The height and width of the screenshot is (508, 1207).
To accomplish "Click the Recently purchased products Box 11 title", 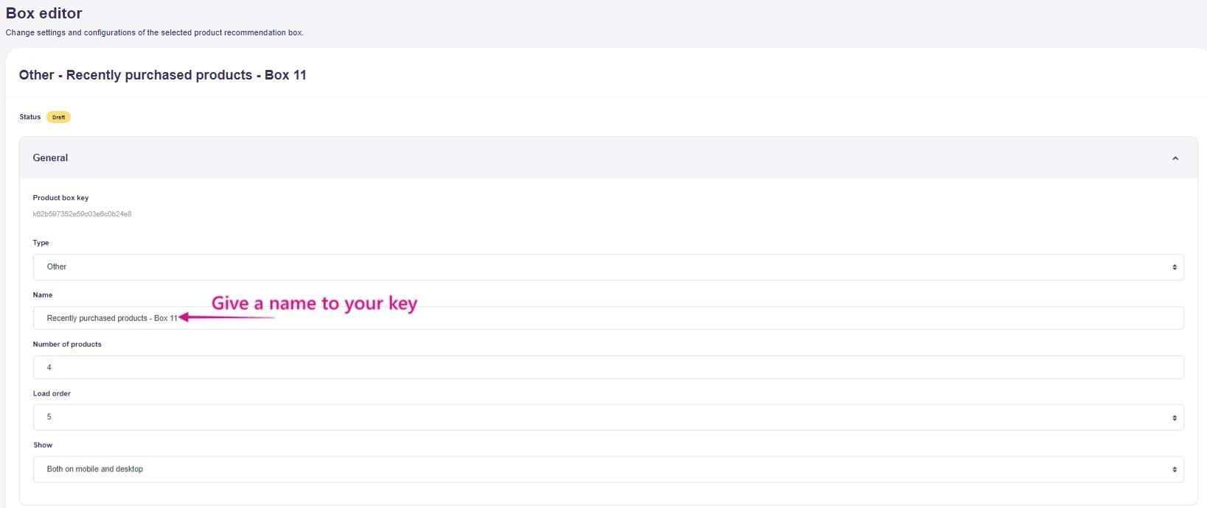I will pos(162,75).
